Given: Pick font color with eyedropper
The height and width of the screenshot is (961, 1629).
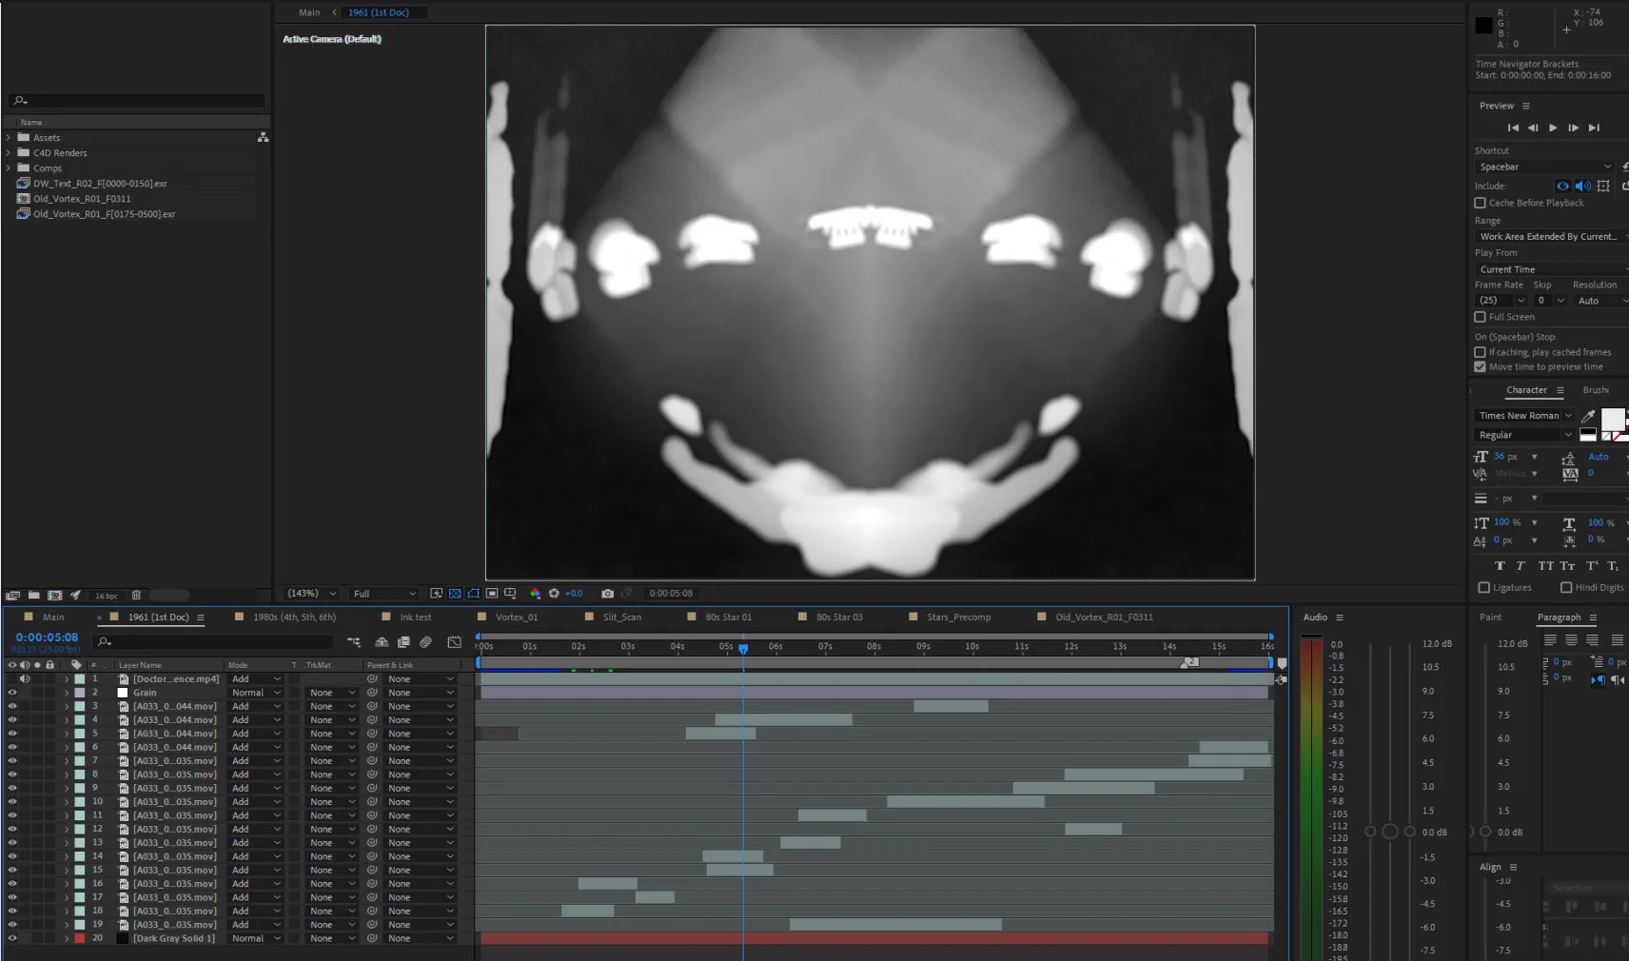Looking at the screenshot, I should coord(1588,416).
